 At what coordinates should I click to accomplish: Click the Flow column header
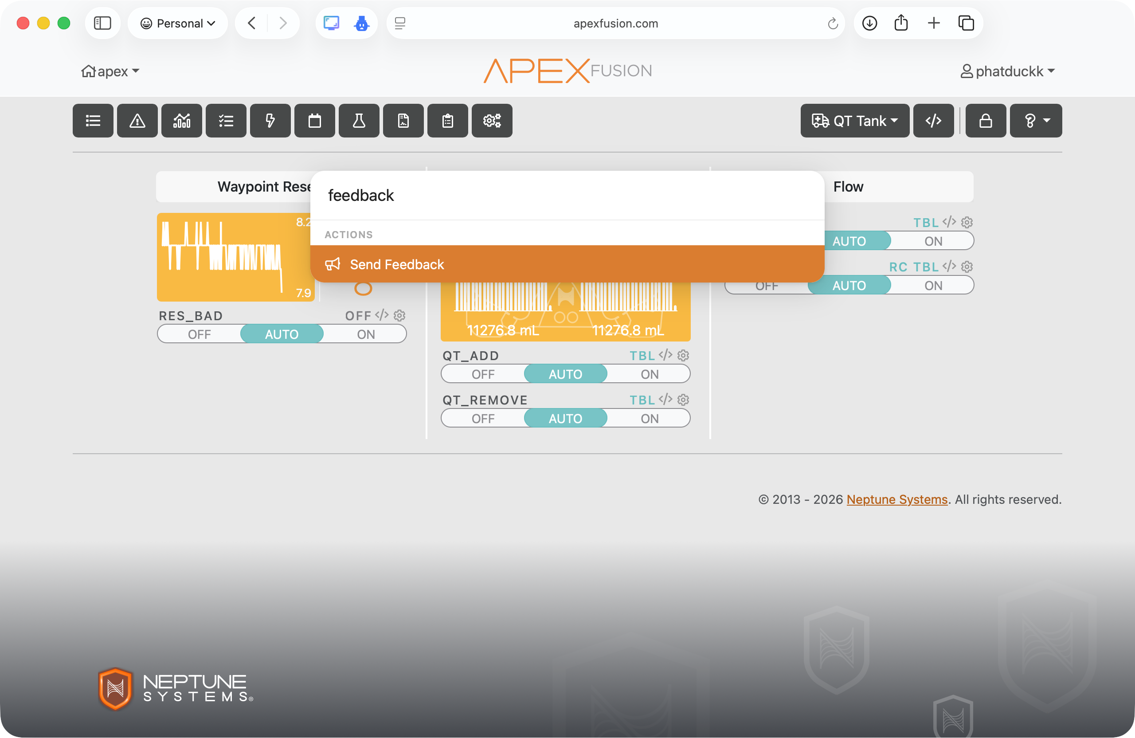pyautogui.click(x=849, y=187)
